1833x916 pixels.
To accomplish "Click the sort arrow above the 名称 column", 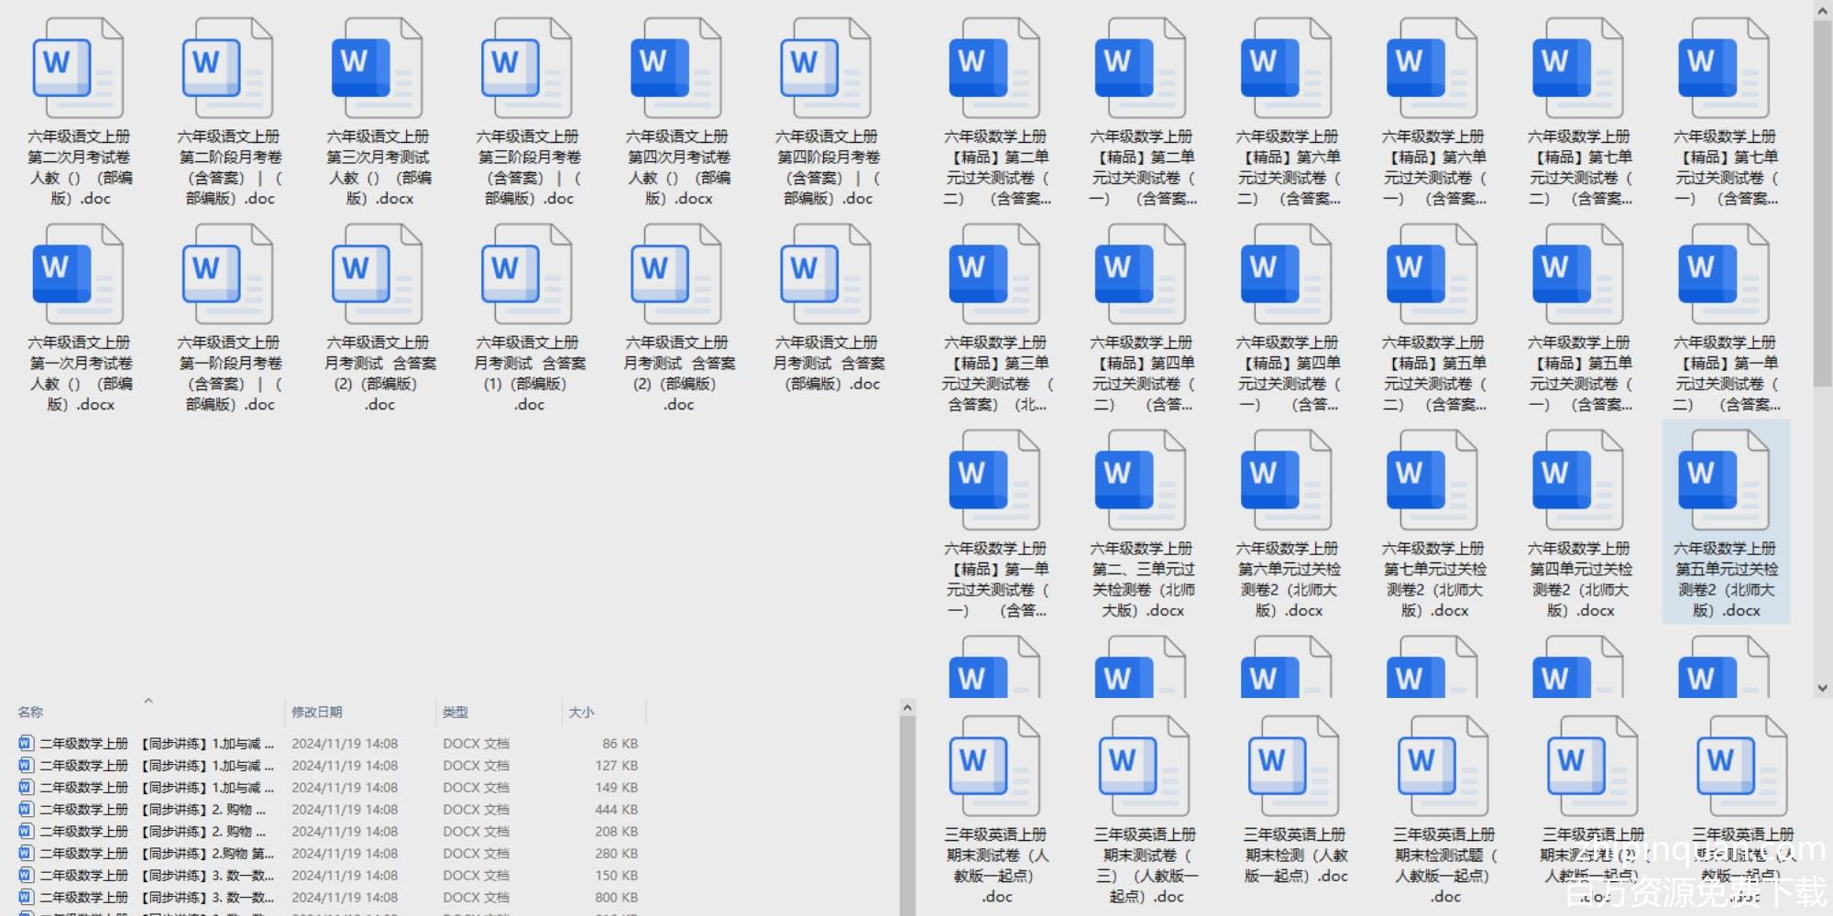I will pos(148,701).
